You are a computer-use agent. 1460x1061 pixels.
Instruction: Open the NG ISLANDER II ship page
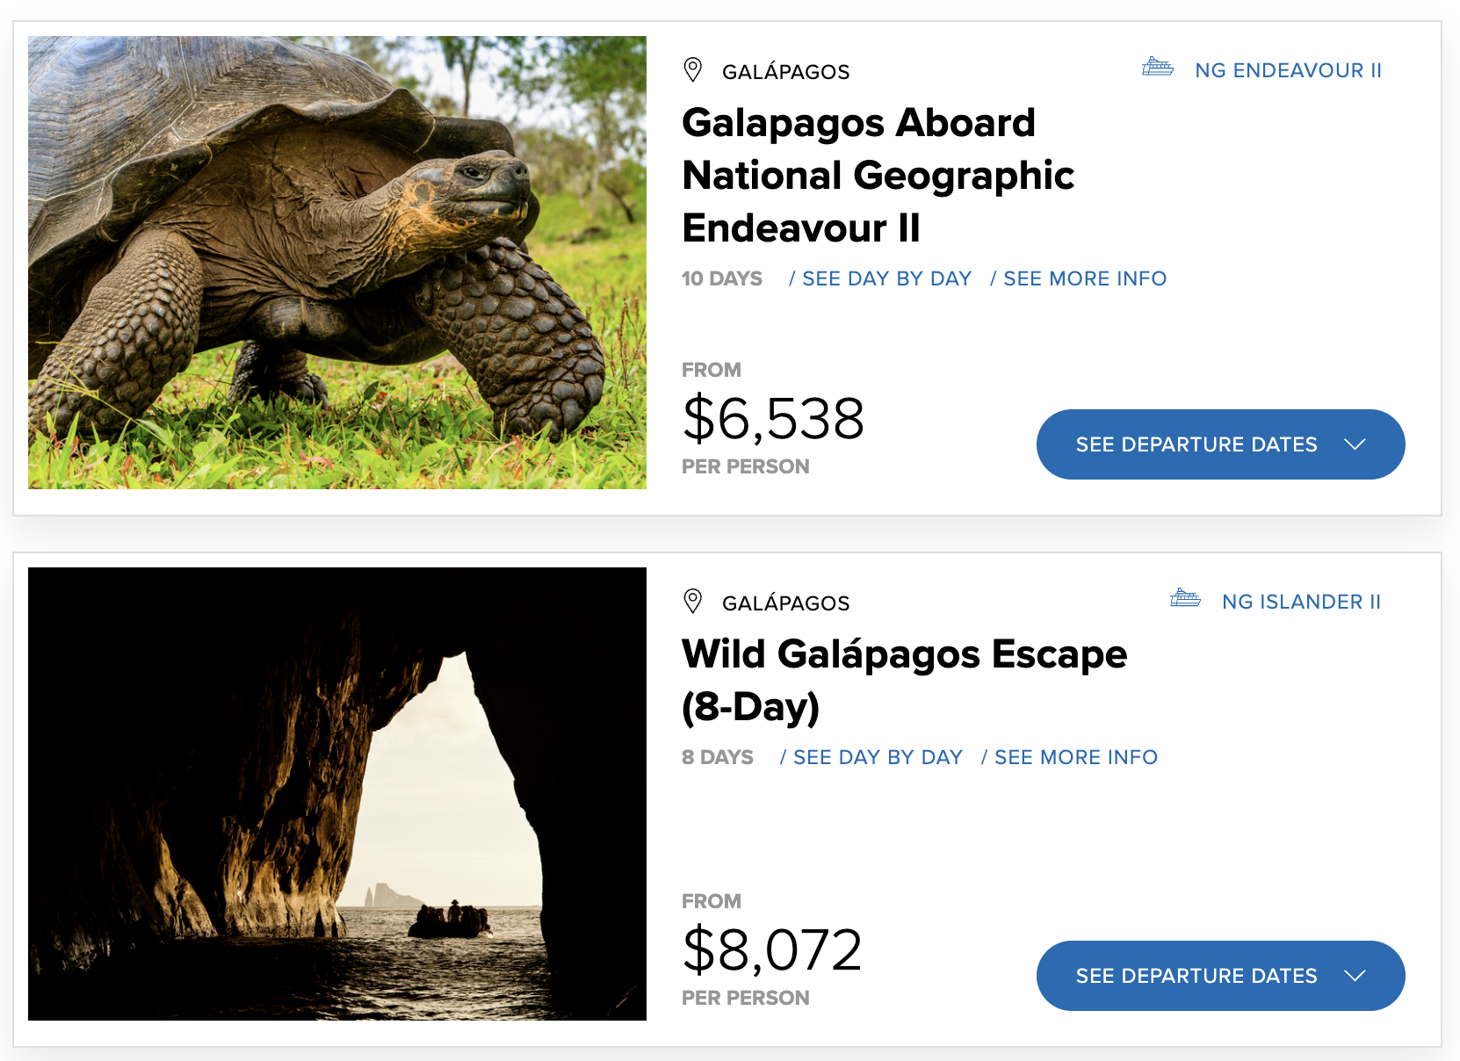[x=1301, y=602]
